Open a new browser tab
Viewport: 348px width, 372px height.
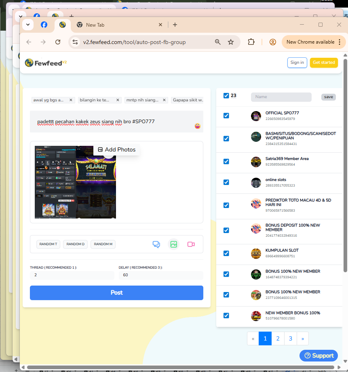tap(175, 25)
